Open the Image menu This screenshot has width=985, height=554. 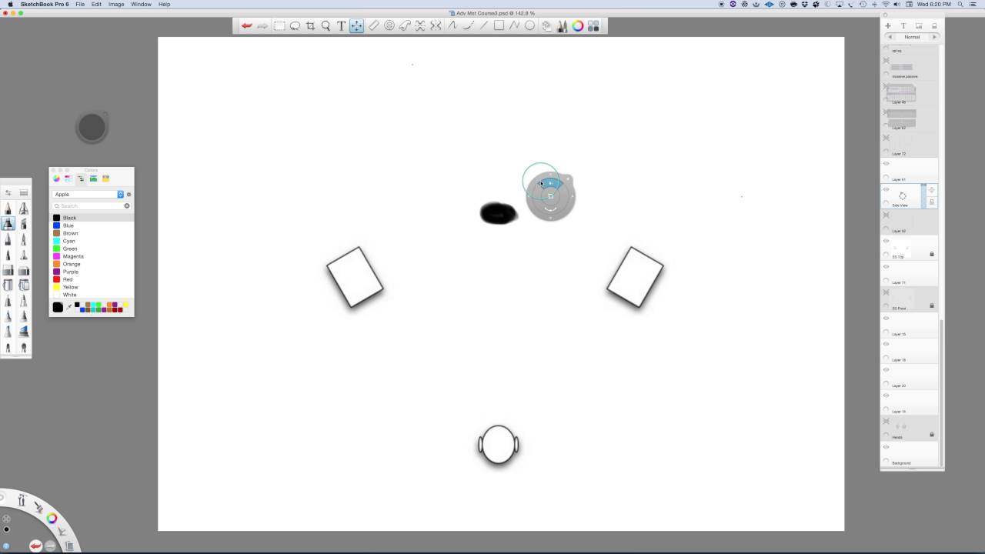pyautogui.click(x=116, y=4)
